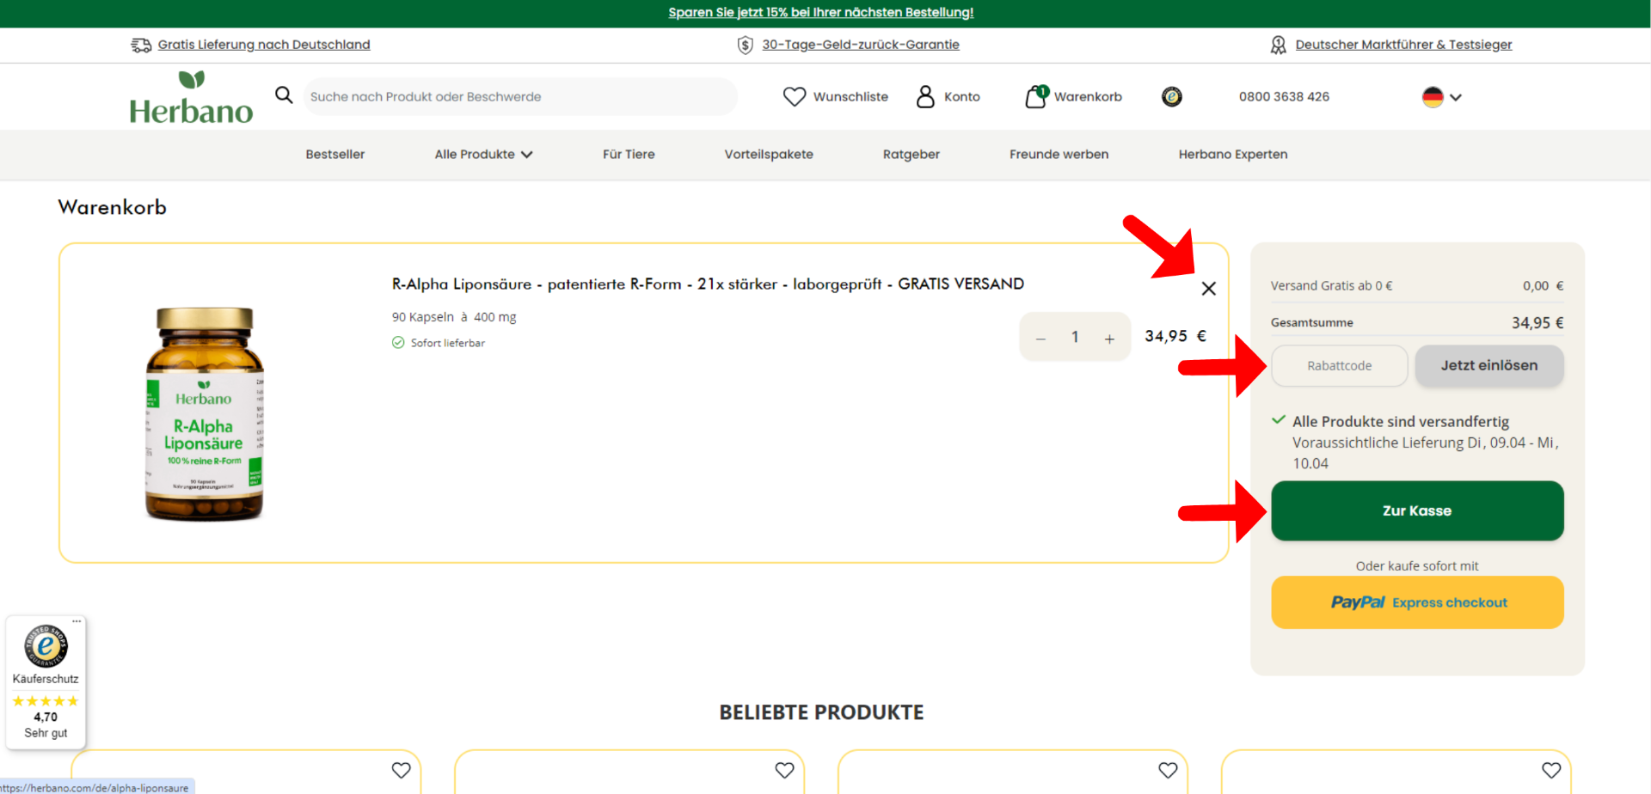Click Jetzt einlösen to redeem code
This screenshot has height=794, width=1651.
click(x=1488, y=365)
